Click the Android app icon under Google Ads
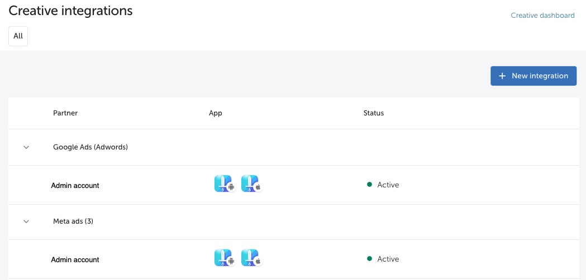This screenshot has width=586, height=280. [x=225, y=184]
